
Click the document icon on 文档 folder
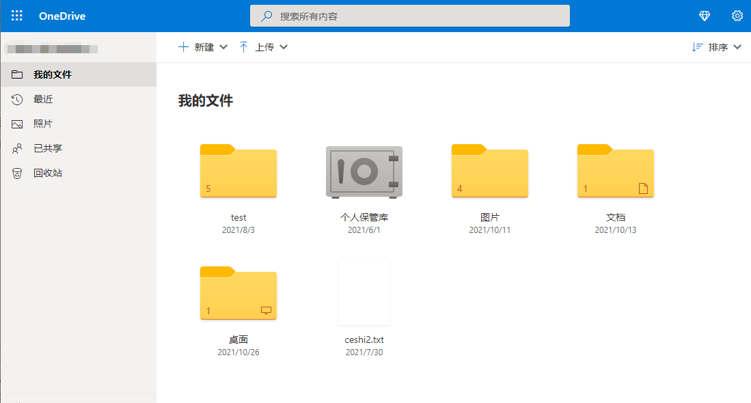pyautogui.click(x=643, y=189)
